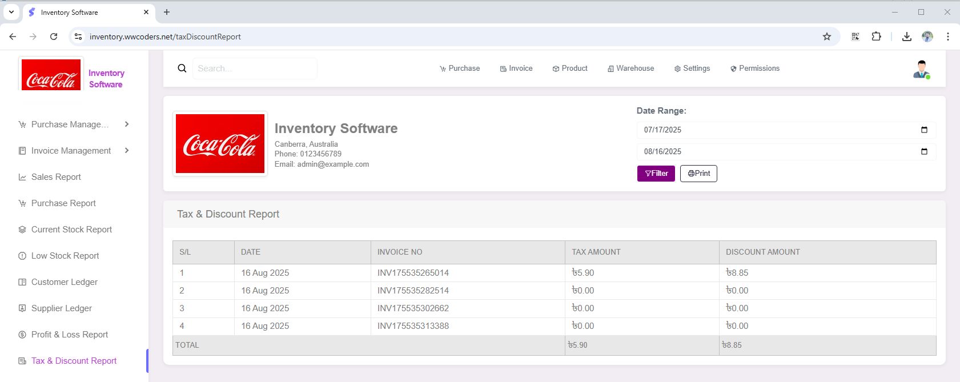Open the browser tab list dropdown
Screen dimensions: 960x382
point(11,12)
